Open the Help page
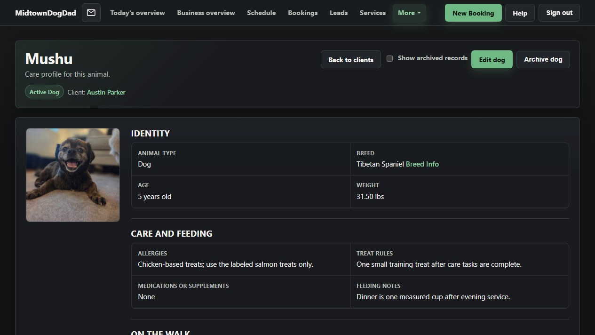The height and width of the screenshot is (335, 595). (x=520, y=13)
